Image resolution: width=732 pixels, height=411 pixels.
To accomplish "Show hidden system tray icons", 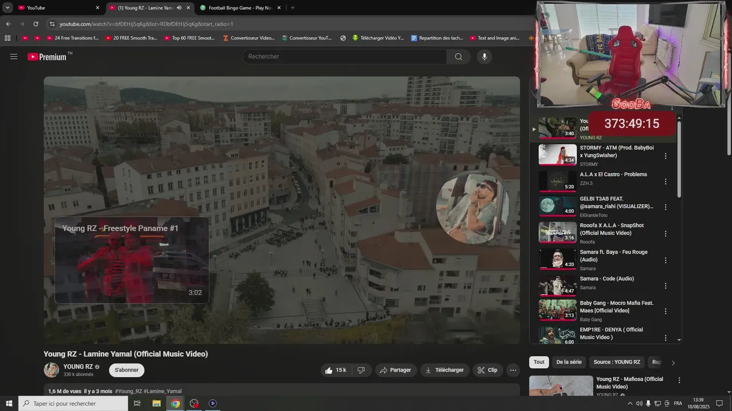I will [x=630, y=404].
